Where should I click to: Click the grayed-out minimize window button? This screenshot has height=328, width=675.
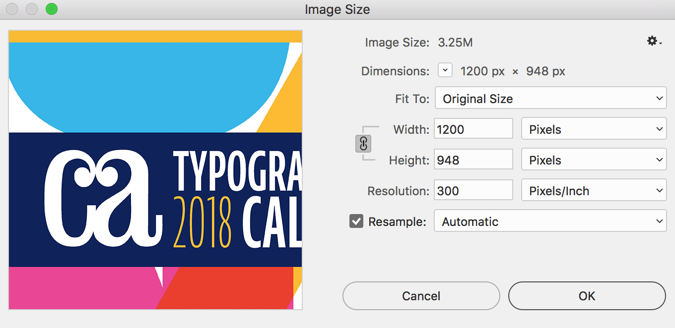click(32, 9)
